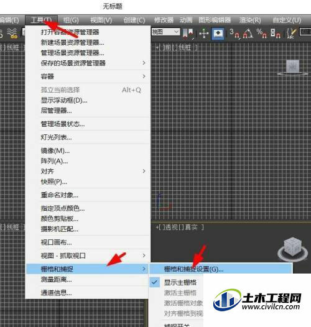Open the 图形编辑器 menu

[215, 20]
